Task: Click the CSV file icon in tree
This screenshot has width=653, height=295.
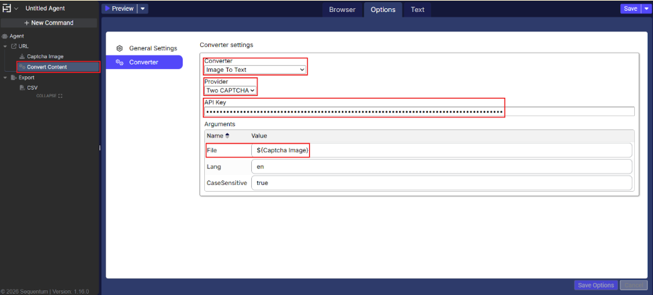Action: (x=21, y=88)
